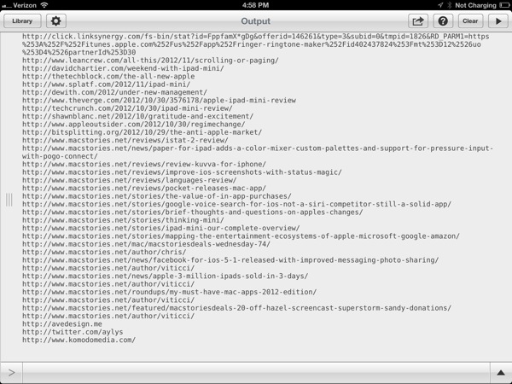Tap the share/export icon
Image resolution: width=512 pixels, height=384 pixels.
tap(418, 21)
